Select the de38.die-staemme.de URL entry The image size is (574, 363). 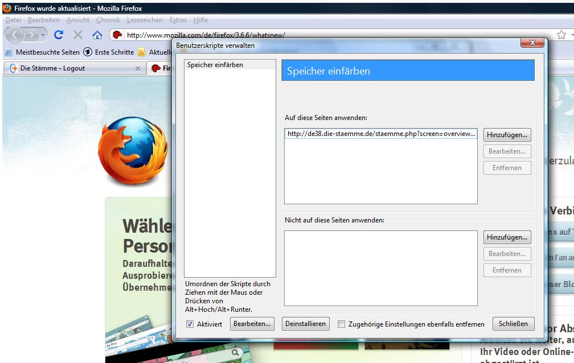[381, 134]
